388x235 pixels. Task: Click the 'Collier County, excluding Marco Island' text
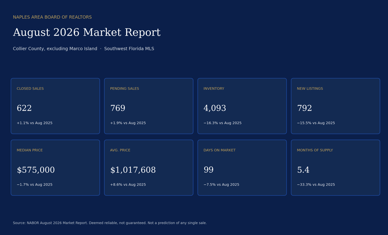coord(55,49)
